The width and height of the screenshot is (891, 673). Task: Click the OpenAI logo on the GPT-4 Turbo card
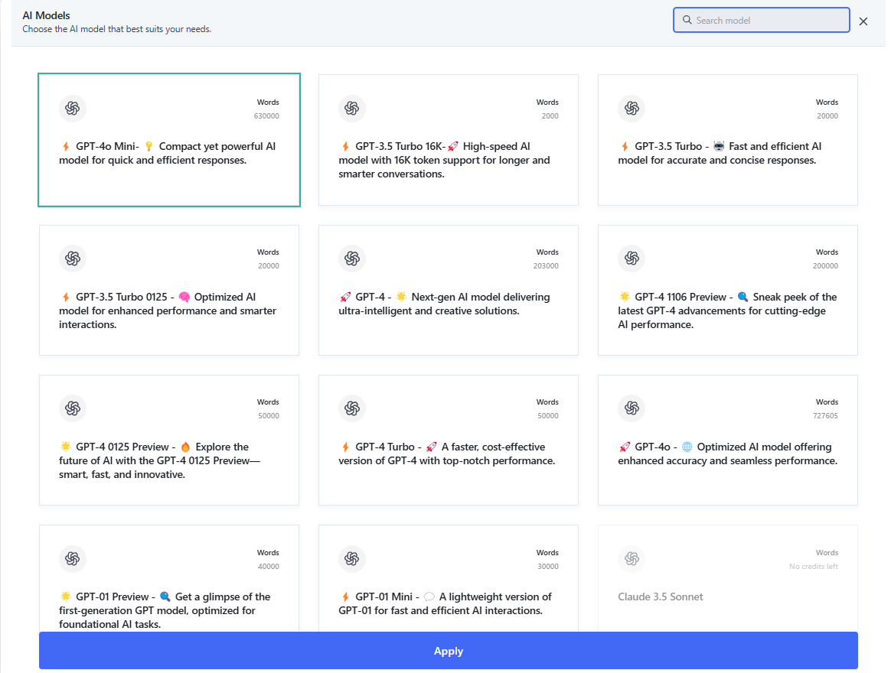[x=352, y=408]
